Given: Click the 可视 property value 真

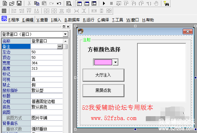Looking at the screenshot, I should coord(46,80).
